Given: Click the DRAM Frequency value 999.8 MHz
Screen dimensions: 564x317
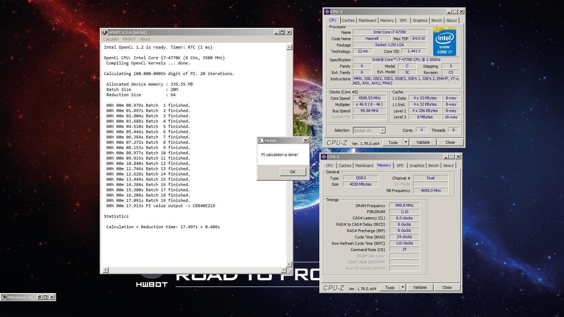Looking at the screenshot, I should 404,205.
